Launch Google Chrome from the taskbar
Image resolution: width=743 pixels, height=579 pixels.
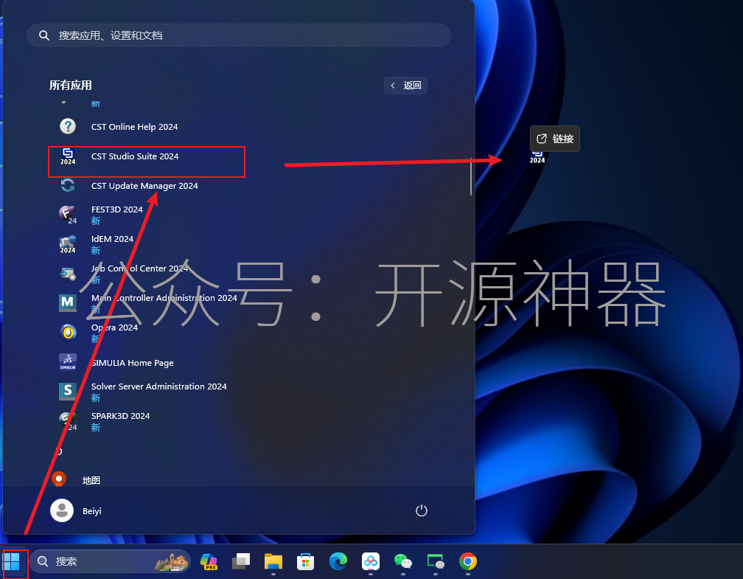468,561
